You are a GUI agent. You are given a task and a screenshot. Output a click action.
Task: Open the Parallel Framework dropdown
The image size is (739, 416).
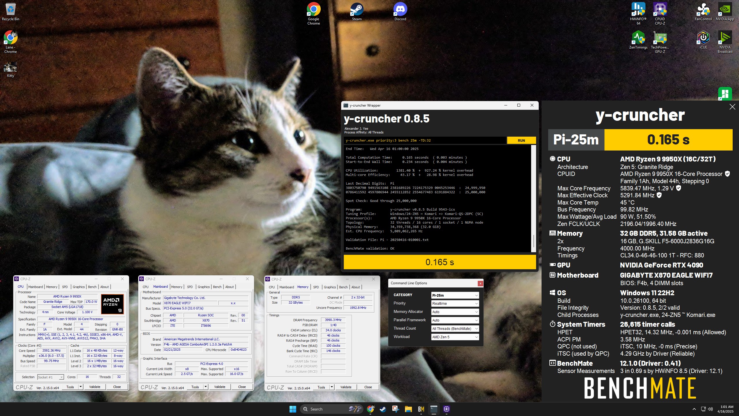coord(455,320)
